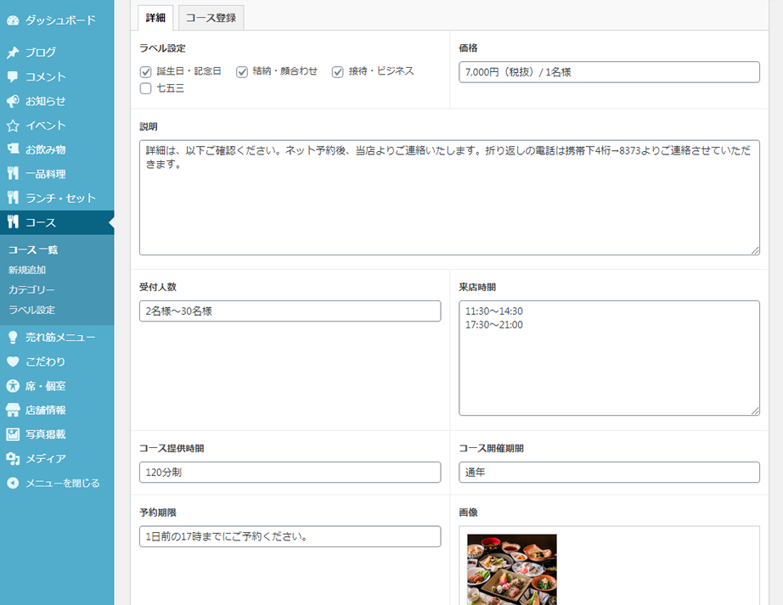Open the 写真掲載 menu label
Image resolution: width=783 pixels, height=605 pixels.
tap(46, 434)
